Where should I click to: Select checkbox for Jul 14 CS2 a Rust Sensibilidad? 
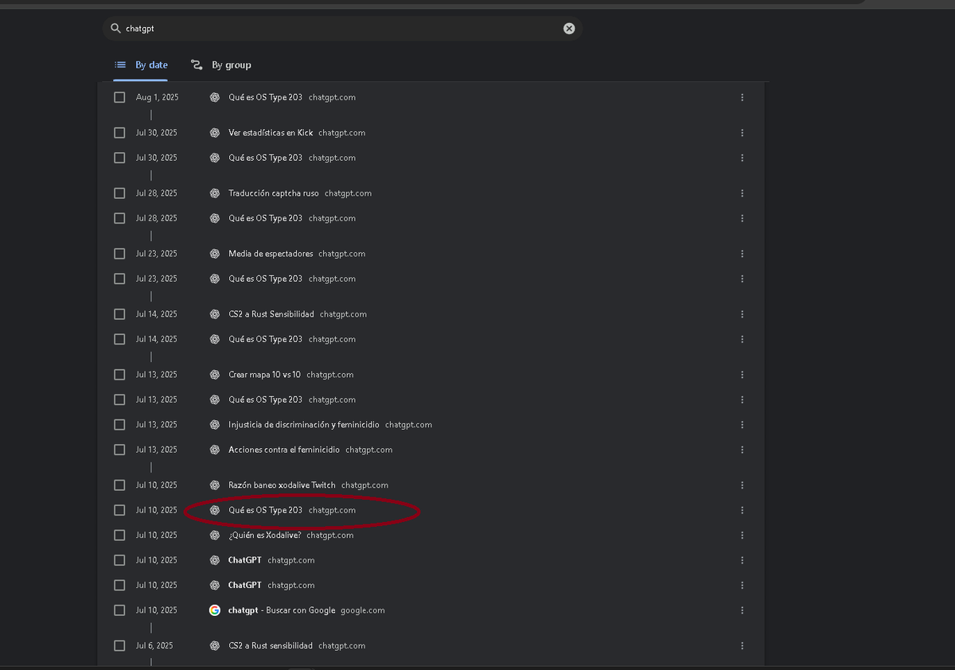click(x=119, y=314)
